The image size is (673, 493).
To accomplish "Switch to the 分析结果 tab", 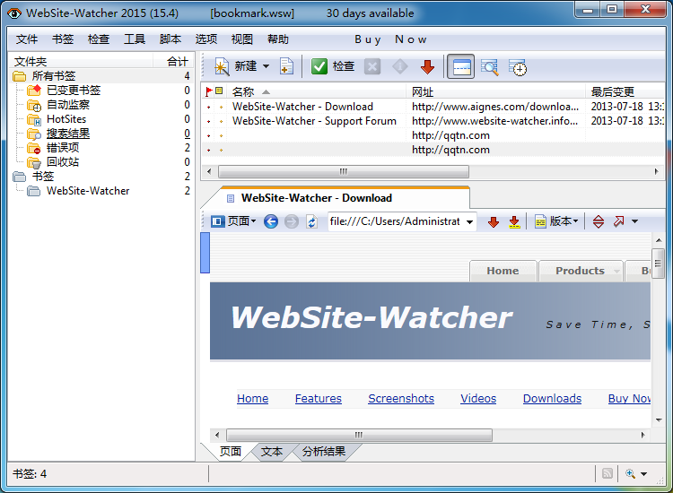I will [323, 452].
